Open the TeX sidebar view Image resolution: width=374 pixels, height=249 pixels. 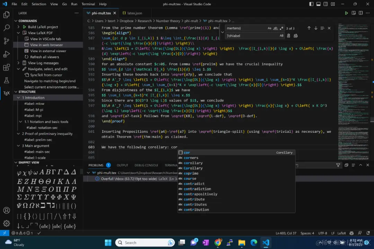click(7, 93)
